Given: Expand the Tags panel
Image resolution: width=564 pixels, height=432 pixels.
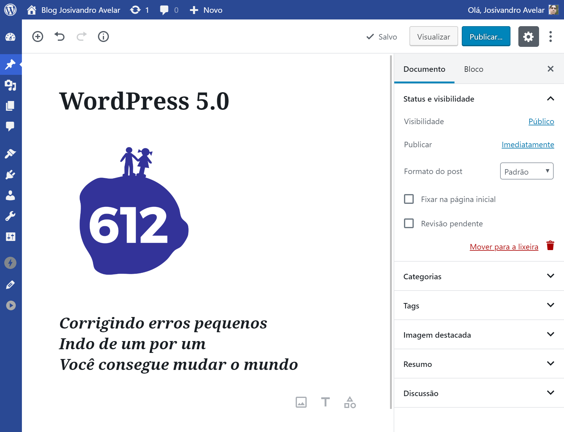Looking at the screenshot, I should pyautogui.click(x=479, y=305).
